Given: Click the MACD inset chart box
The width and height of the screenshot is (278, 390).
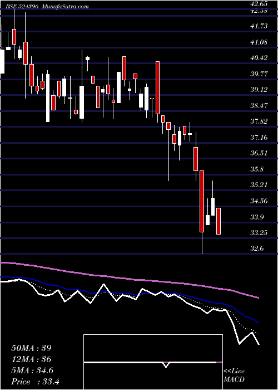Looking at the screenshot, I should pyautogui.click(x=153, y=362).
